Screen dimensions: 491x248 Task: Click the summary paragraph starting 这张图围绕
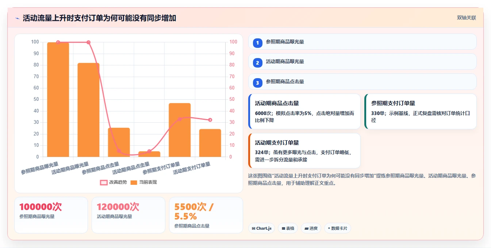click(x=362, y=179)
